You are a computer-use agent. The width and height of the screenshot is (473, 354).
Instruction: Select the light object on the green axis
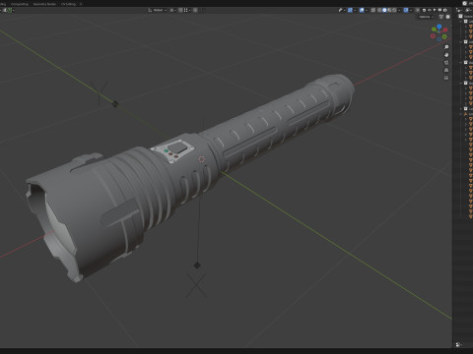[x=115, y=104]
